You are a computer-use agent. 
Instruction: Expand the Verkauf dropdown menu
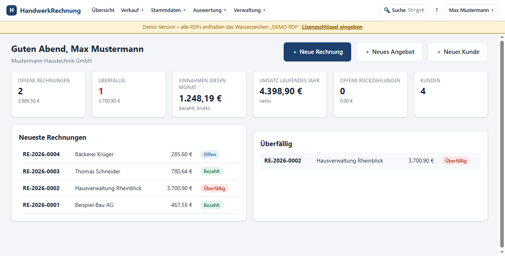(x=132, y=10)
